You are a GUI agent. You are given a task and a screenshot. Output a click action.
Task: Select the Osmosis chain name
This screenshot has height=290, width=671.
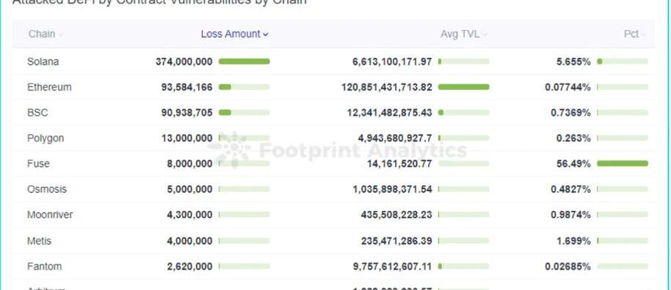tap(47, 189)
